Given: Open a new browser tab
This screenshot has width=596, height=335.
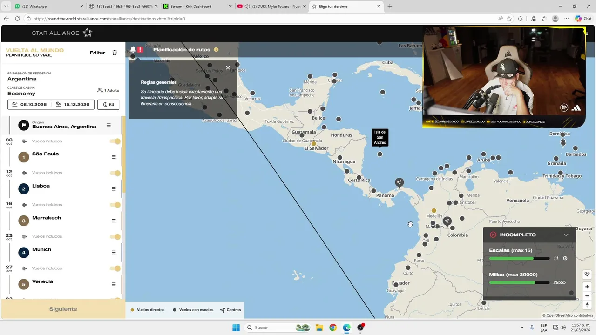Looking at the screenshot, I should click(x=390, y=7).
